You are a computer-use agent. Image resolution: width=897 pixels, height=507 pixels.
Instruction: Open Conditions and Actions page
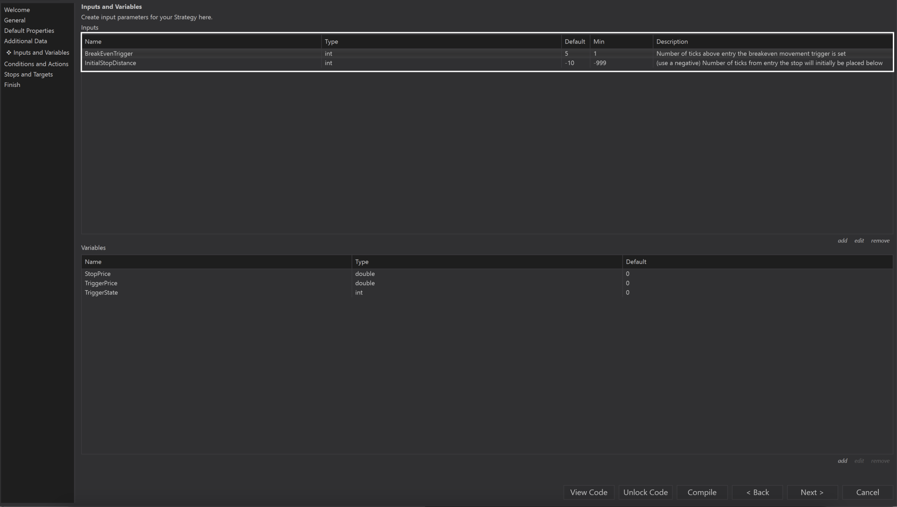tap(36, 64)
